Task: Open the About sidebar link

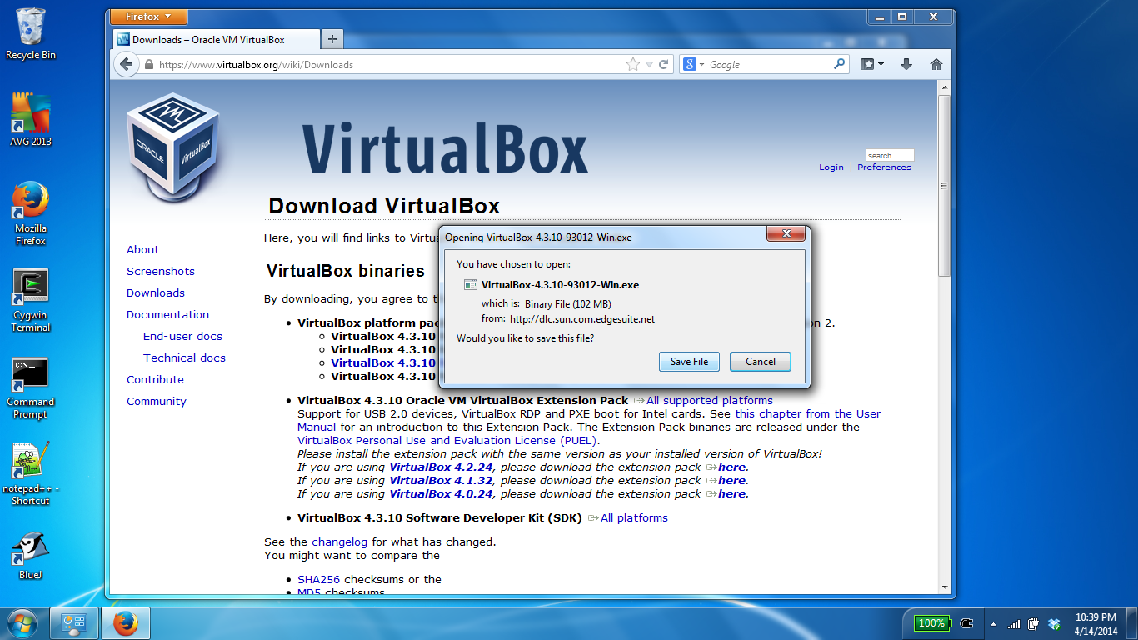Action: [x=142, y=249]
